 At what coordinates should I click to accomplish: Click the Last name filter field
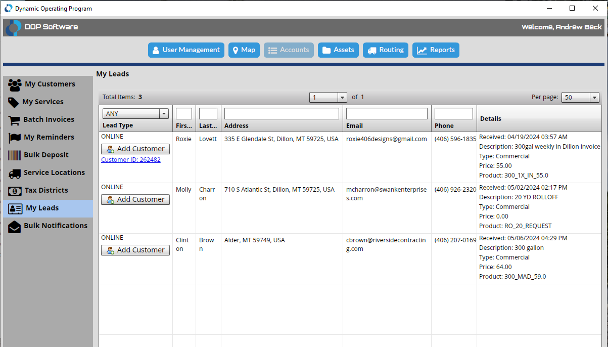pyautogui.click(x=208, y=114)
